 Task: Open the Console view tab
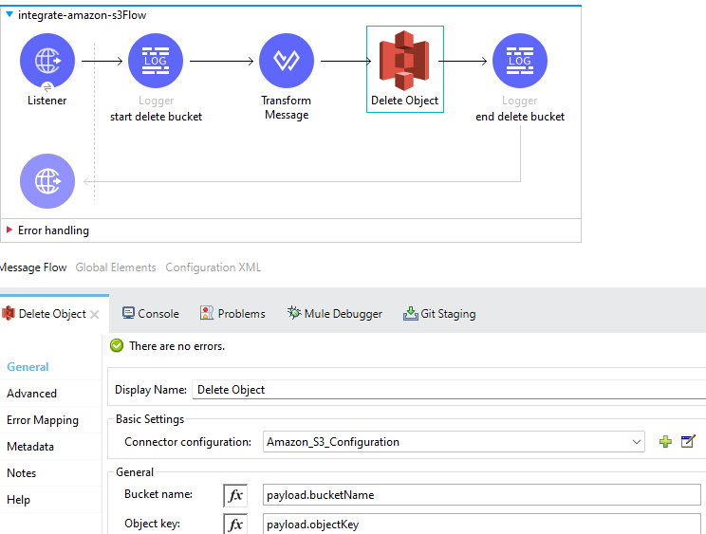(x=150, y=314)
